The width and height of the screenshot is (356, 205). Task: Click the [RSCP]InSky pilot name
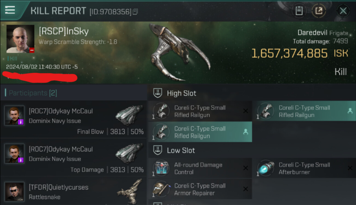(64, 31)
